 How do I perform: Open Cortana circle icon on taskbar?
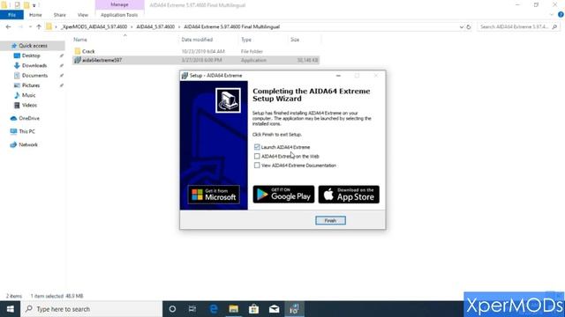coord(172,309)
